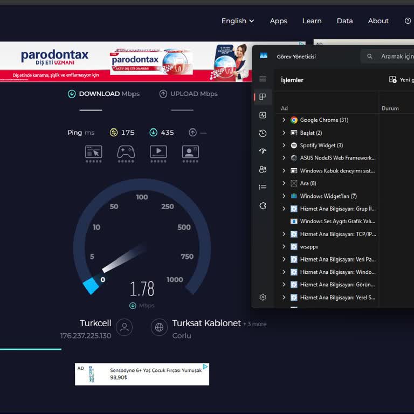The height and width of the screenshot is (414, 414).
Task: Click the Task Manager search input field
Action: click(387, 56)
